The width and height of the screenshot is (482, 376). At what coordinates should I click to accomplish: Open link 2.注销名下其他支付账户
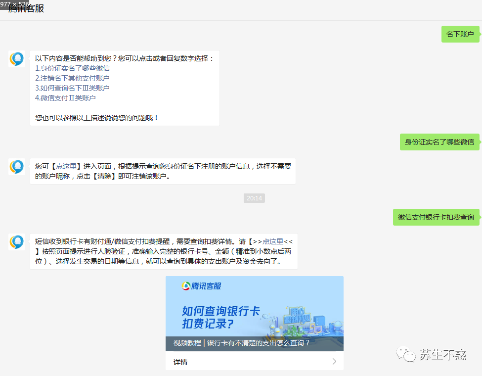point(72,78)
